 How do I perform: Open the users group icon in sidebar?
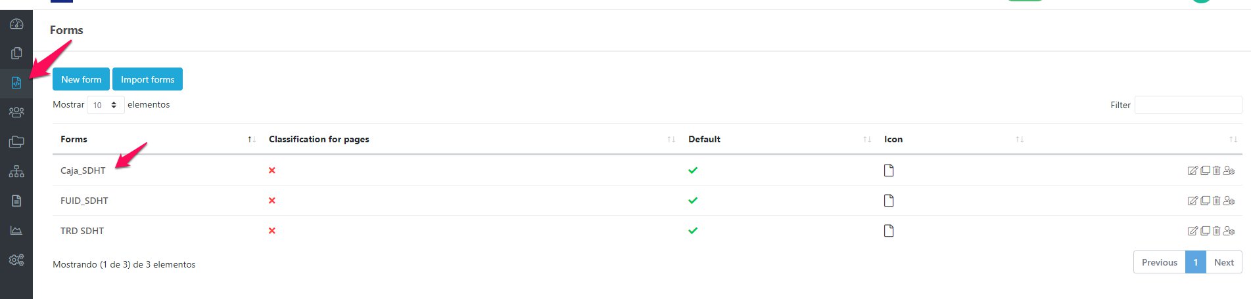(x=16, y=112)
